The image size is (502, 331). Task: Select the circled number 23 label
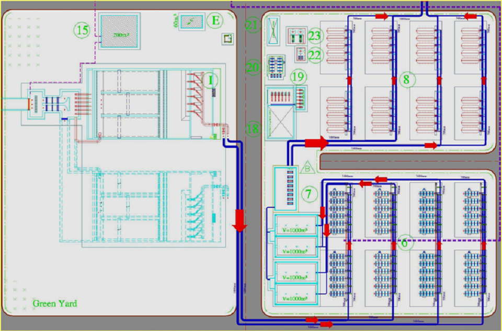[315, 36]
